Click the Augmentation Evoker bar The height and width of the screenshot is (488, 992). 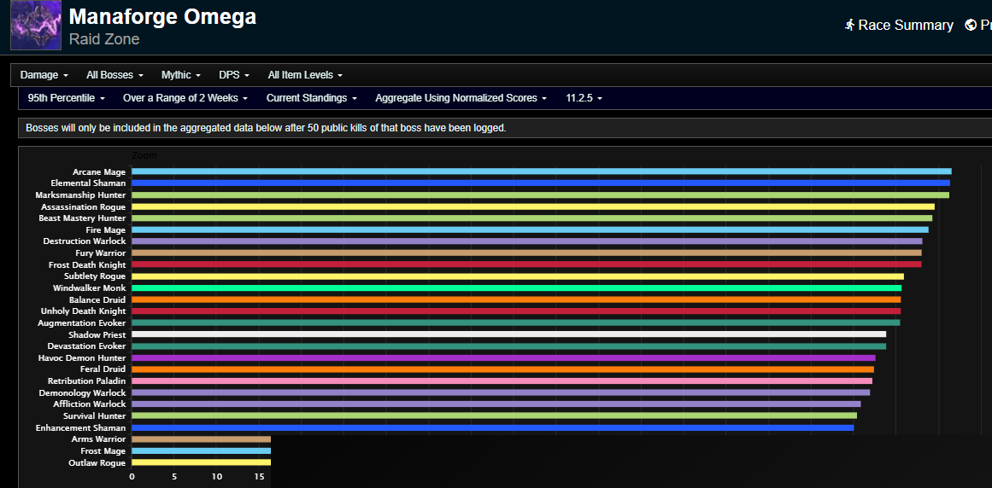point(515,322)
